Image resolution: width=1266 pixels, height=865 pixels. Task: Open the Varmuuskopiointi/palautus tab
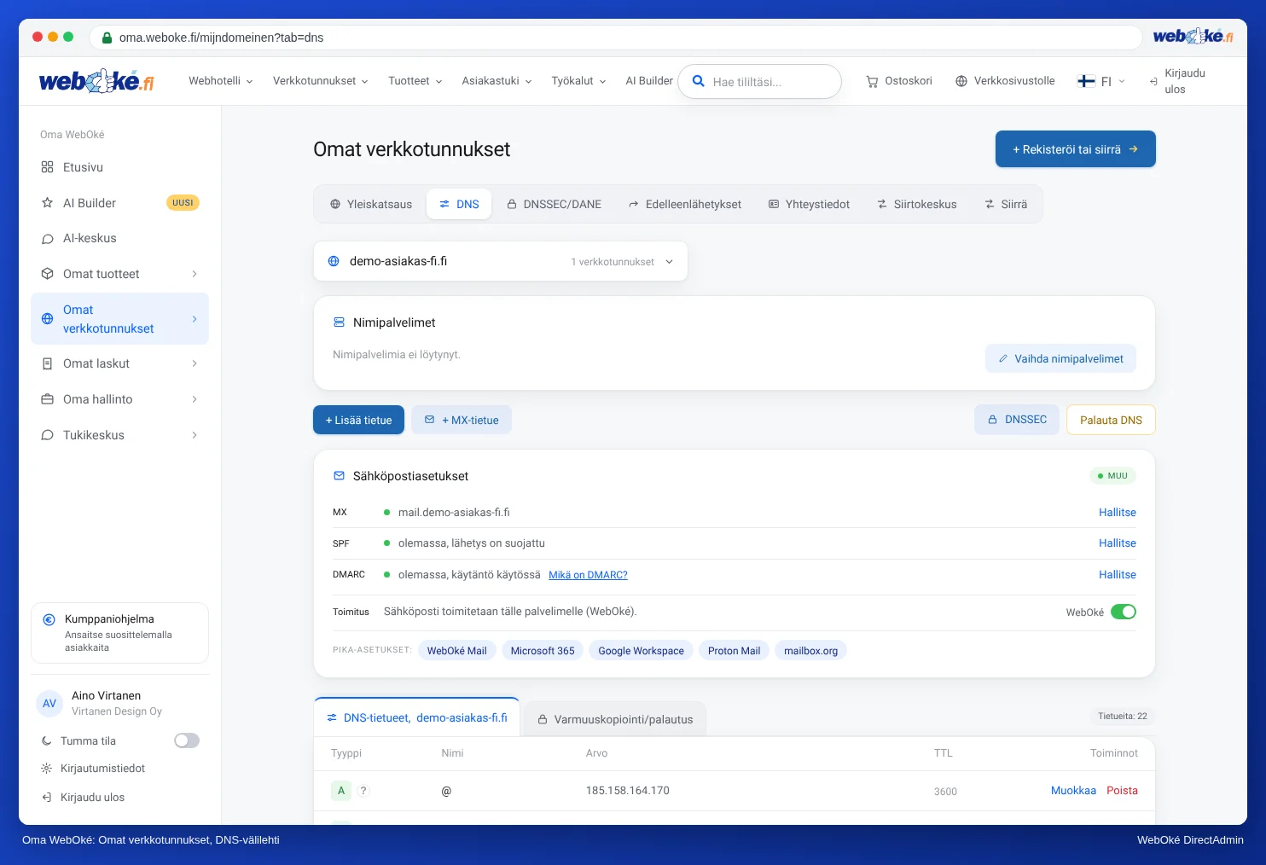[x=615, y=719]
